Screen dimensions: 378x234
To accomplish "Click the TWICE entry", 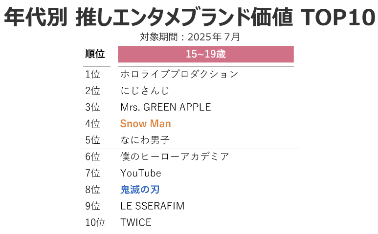I will [x=136, y=222].
